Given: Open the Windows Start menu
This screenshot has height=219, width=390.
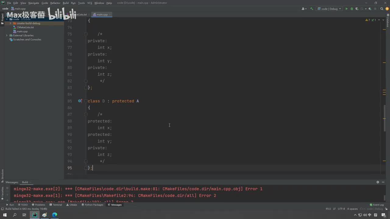Looking at the screenshot, I should [5, 215].
